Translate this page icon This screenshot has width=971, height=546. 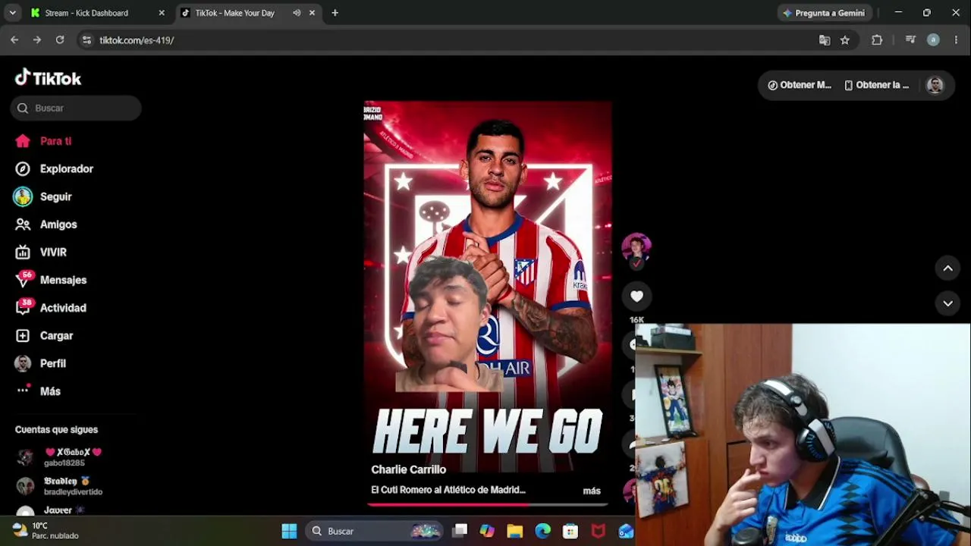tap(825, 40)
